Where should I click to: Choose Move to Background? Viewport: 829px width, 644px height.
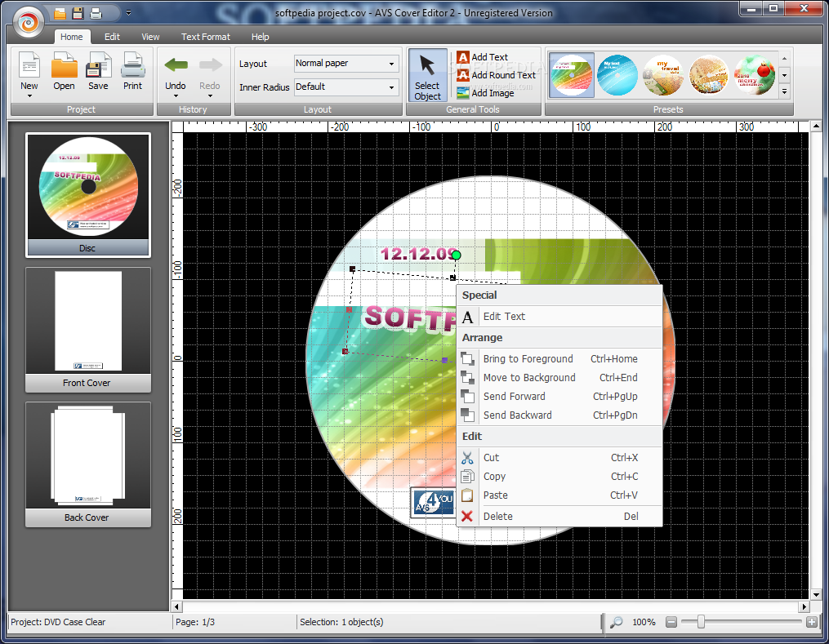pyautogui.click(x=560, y=378)
